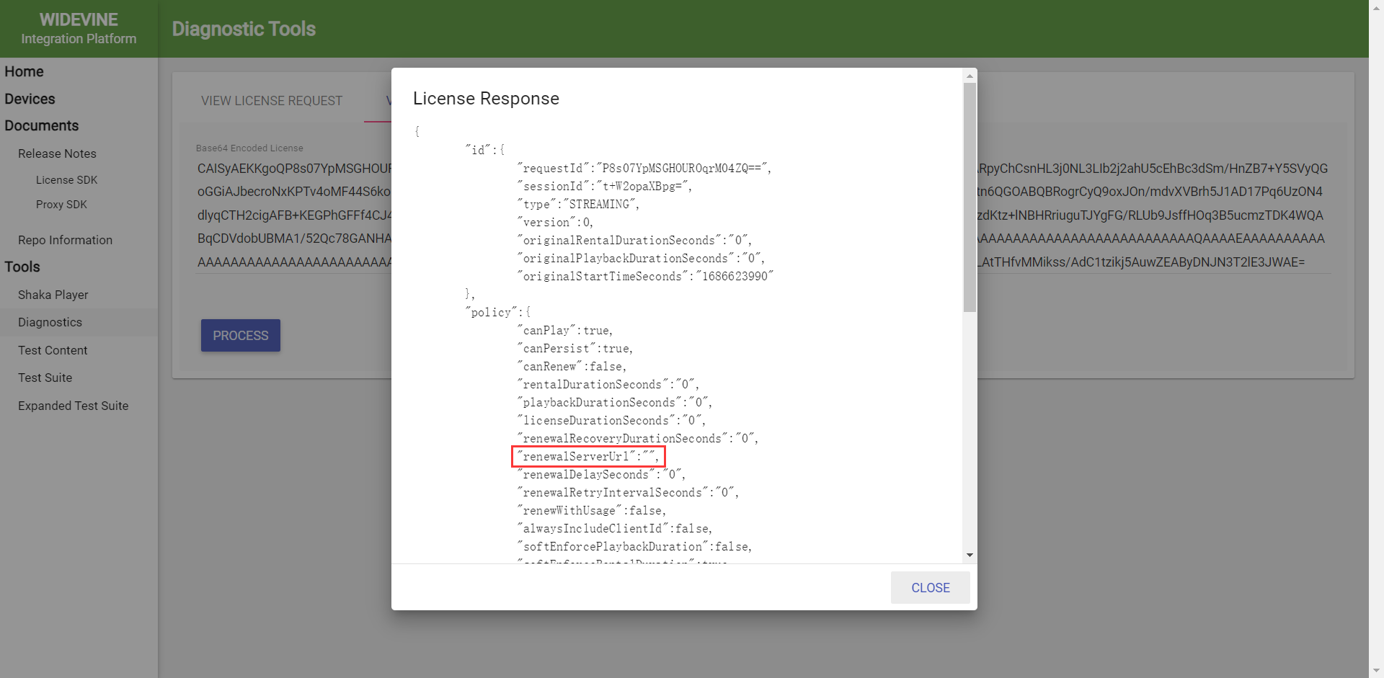Viewport: 1384px width, 678px height.
Task: Click the Widevine Integration Platform logo
Action: 79,29
